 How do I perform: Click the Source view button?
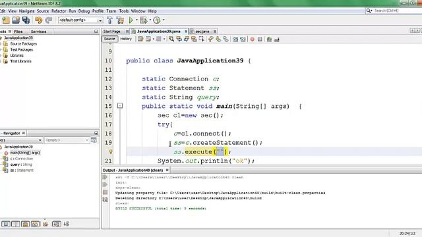(109, 39)
